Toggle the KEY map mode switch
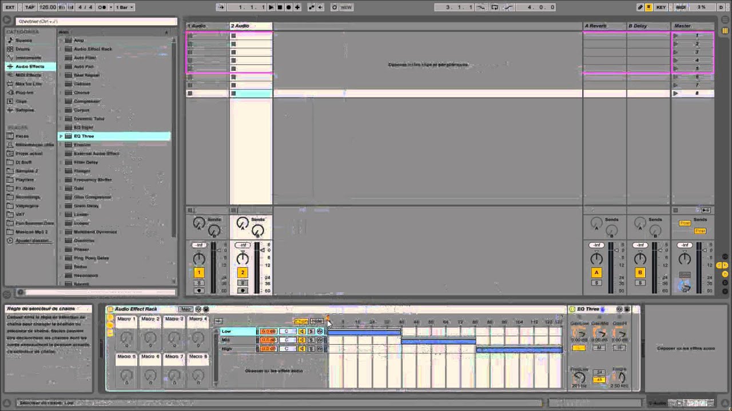The height and width of the screenshot is (411, 732). 661,7
